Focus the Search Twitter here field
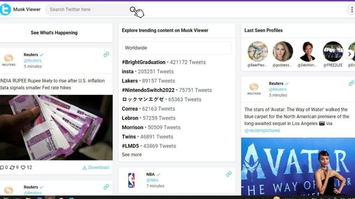Screen dimensions: 355x199 point(88,9)
